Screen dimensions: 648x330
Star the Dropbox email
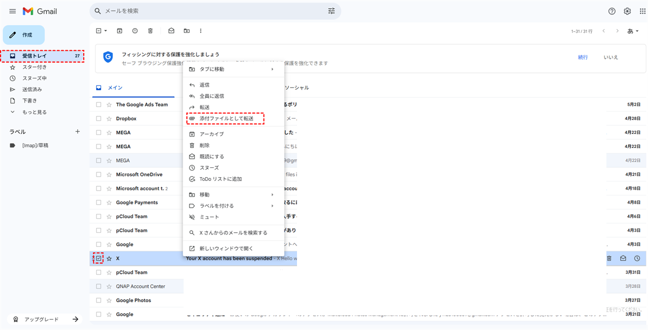tap(109, 118)
